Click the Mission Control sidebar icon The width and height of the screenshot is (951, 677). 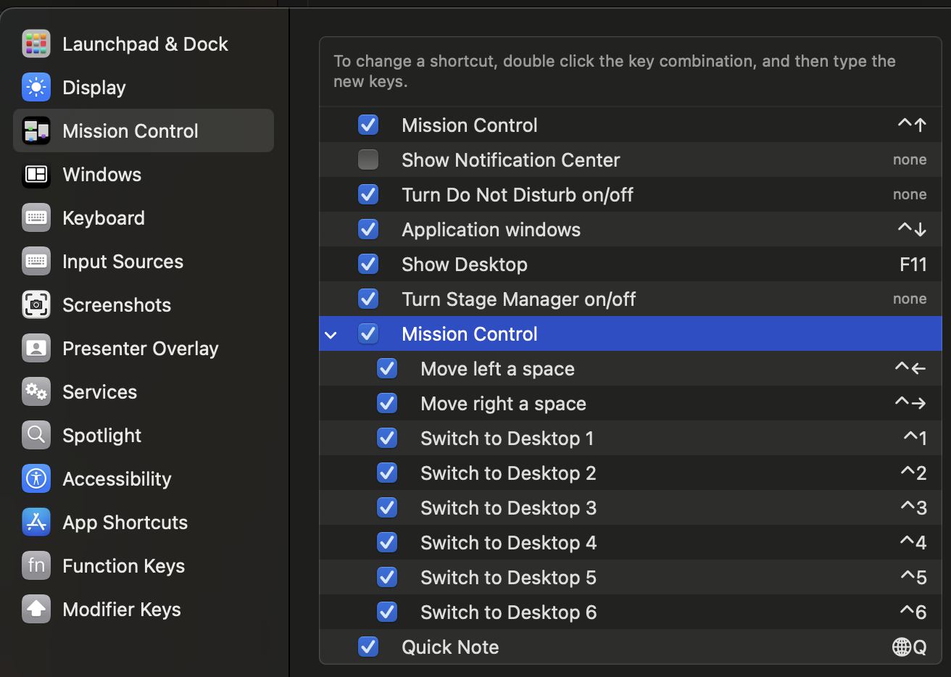(36, 130)
